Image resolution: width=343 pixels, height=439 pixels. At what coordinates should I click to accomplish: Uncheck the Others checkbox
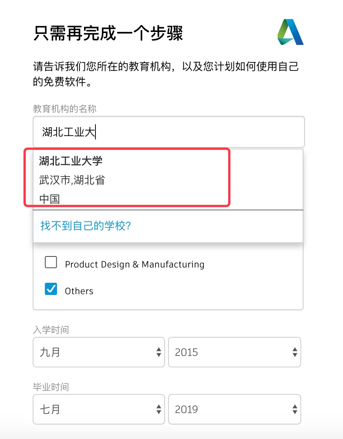point(51,289)
